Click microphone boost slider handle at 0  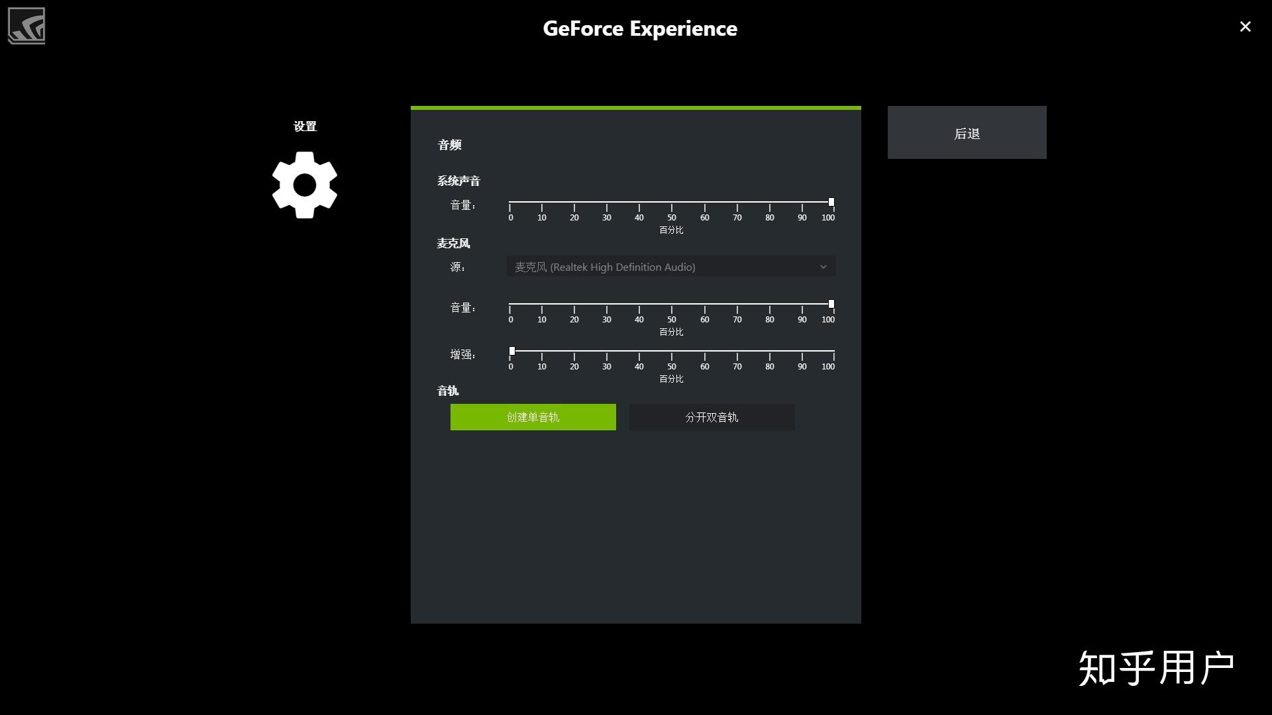(511, 351)
